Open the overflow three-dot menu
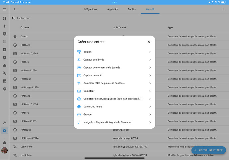229x160 pixels. pyautogui.click(x=223, y=9)
